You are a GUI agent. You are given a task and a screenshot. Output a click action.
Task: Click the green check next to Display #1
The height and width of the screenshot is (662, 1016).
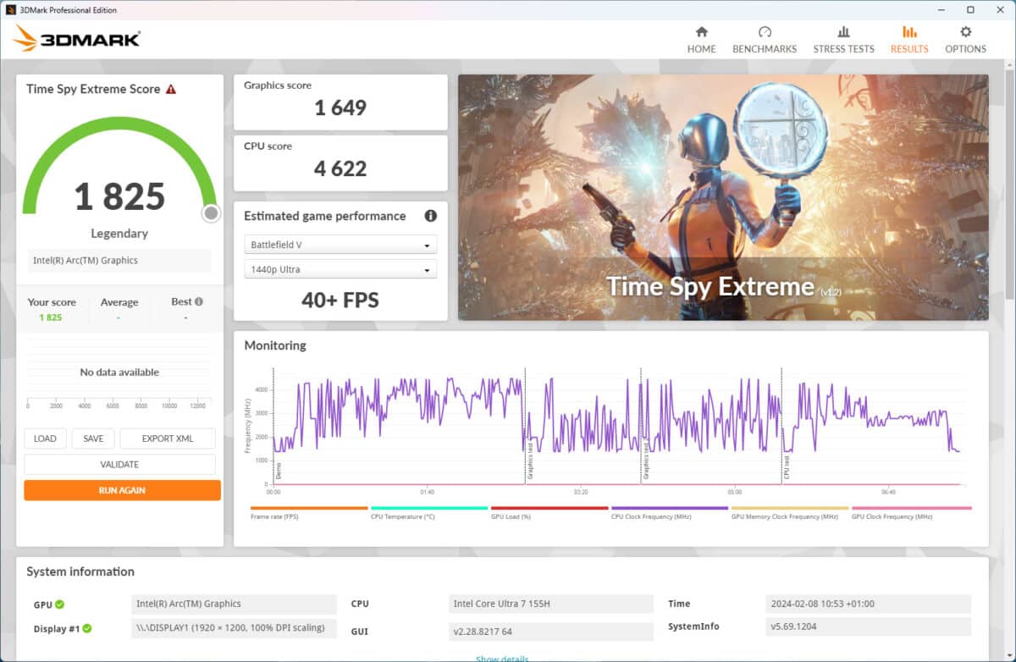[87, 629]
